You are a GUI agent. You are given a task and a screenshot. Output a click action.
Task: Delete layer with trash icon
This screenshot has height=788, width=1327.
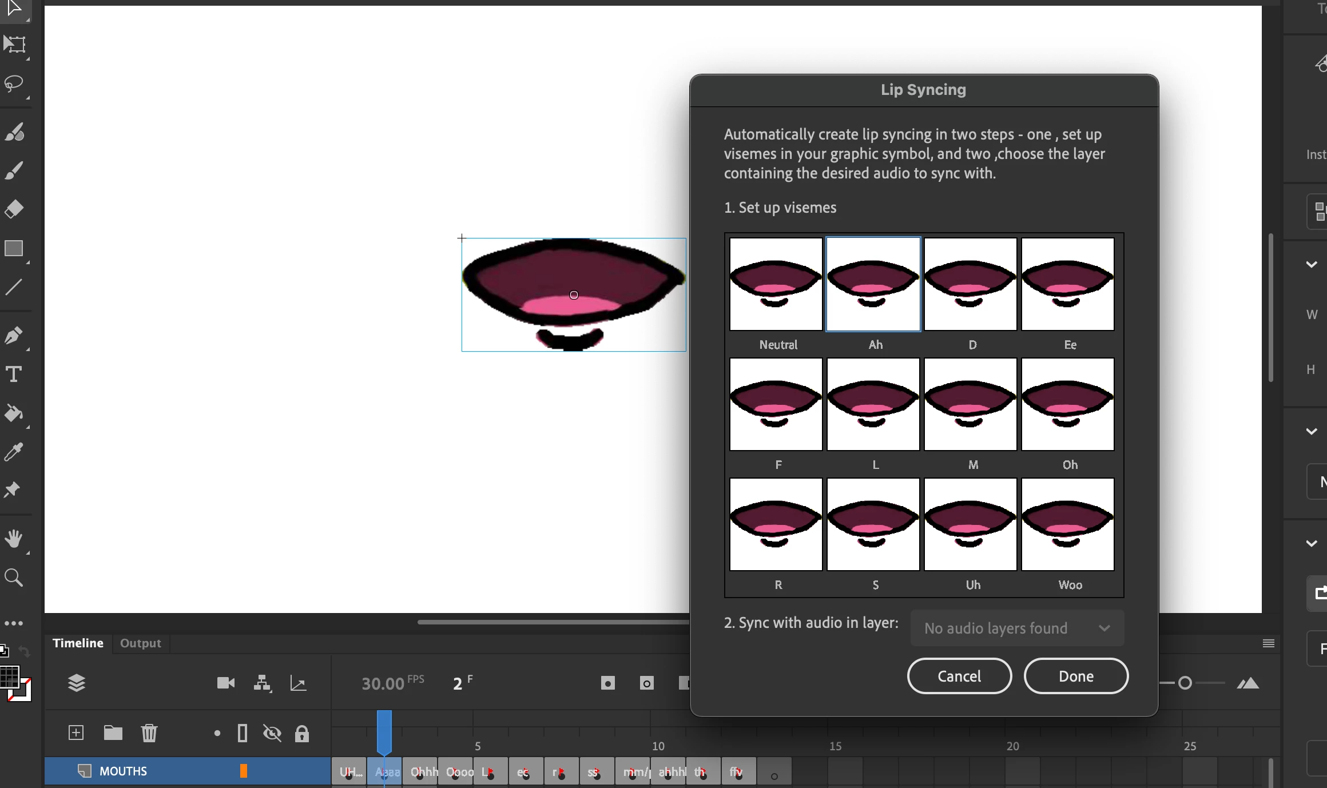coord(149,733)
